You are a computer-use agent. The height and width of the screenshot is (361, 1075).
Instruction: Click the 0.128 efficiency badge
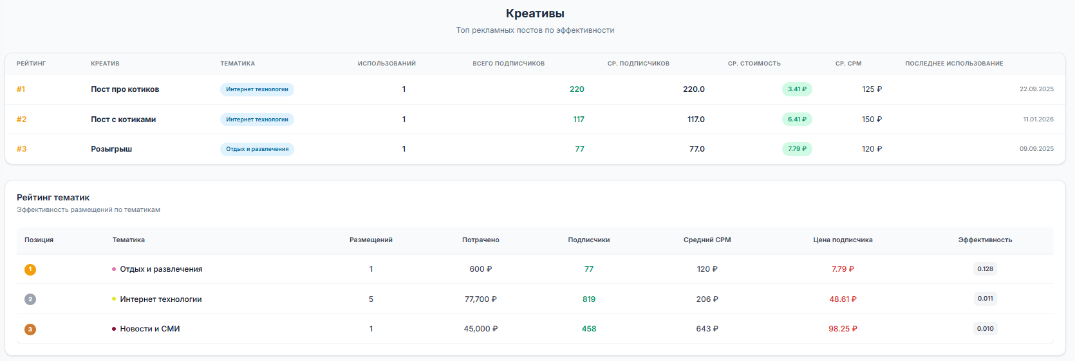985,269
